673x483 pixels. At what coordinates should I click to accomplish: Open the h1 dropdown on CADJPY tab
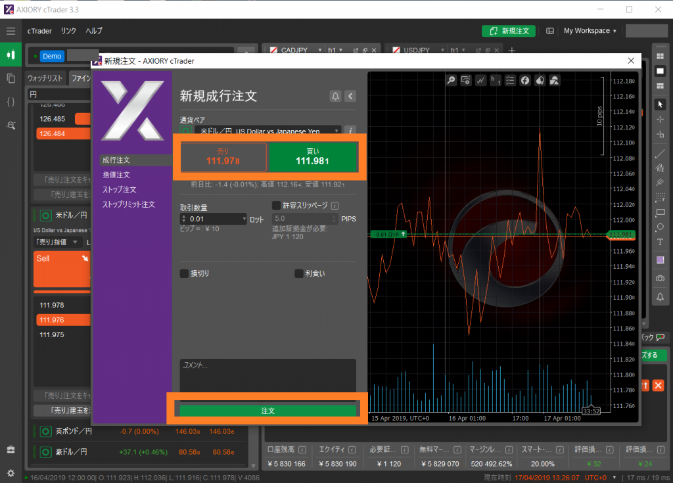335,50
